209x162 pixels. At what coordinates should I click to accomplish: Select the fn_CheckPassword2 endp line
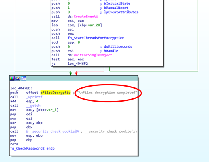[x=32, y=148]
